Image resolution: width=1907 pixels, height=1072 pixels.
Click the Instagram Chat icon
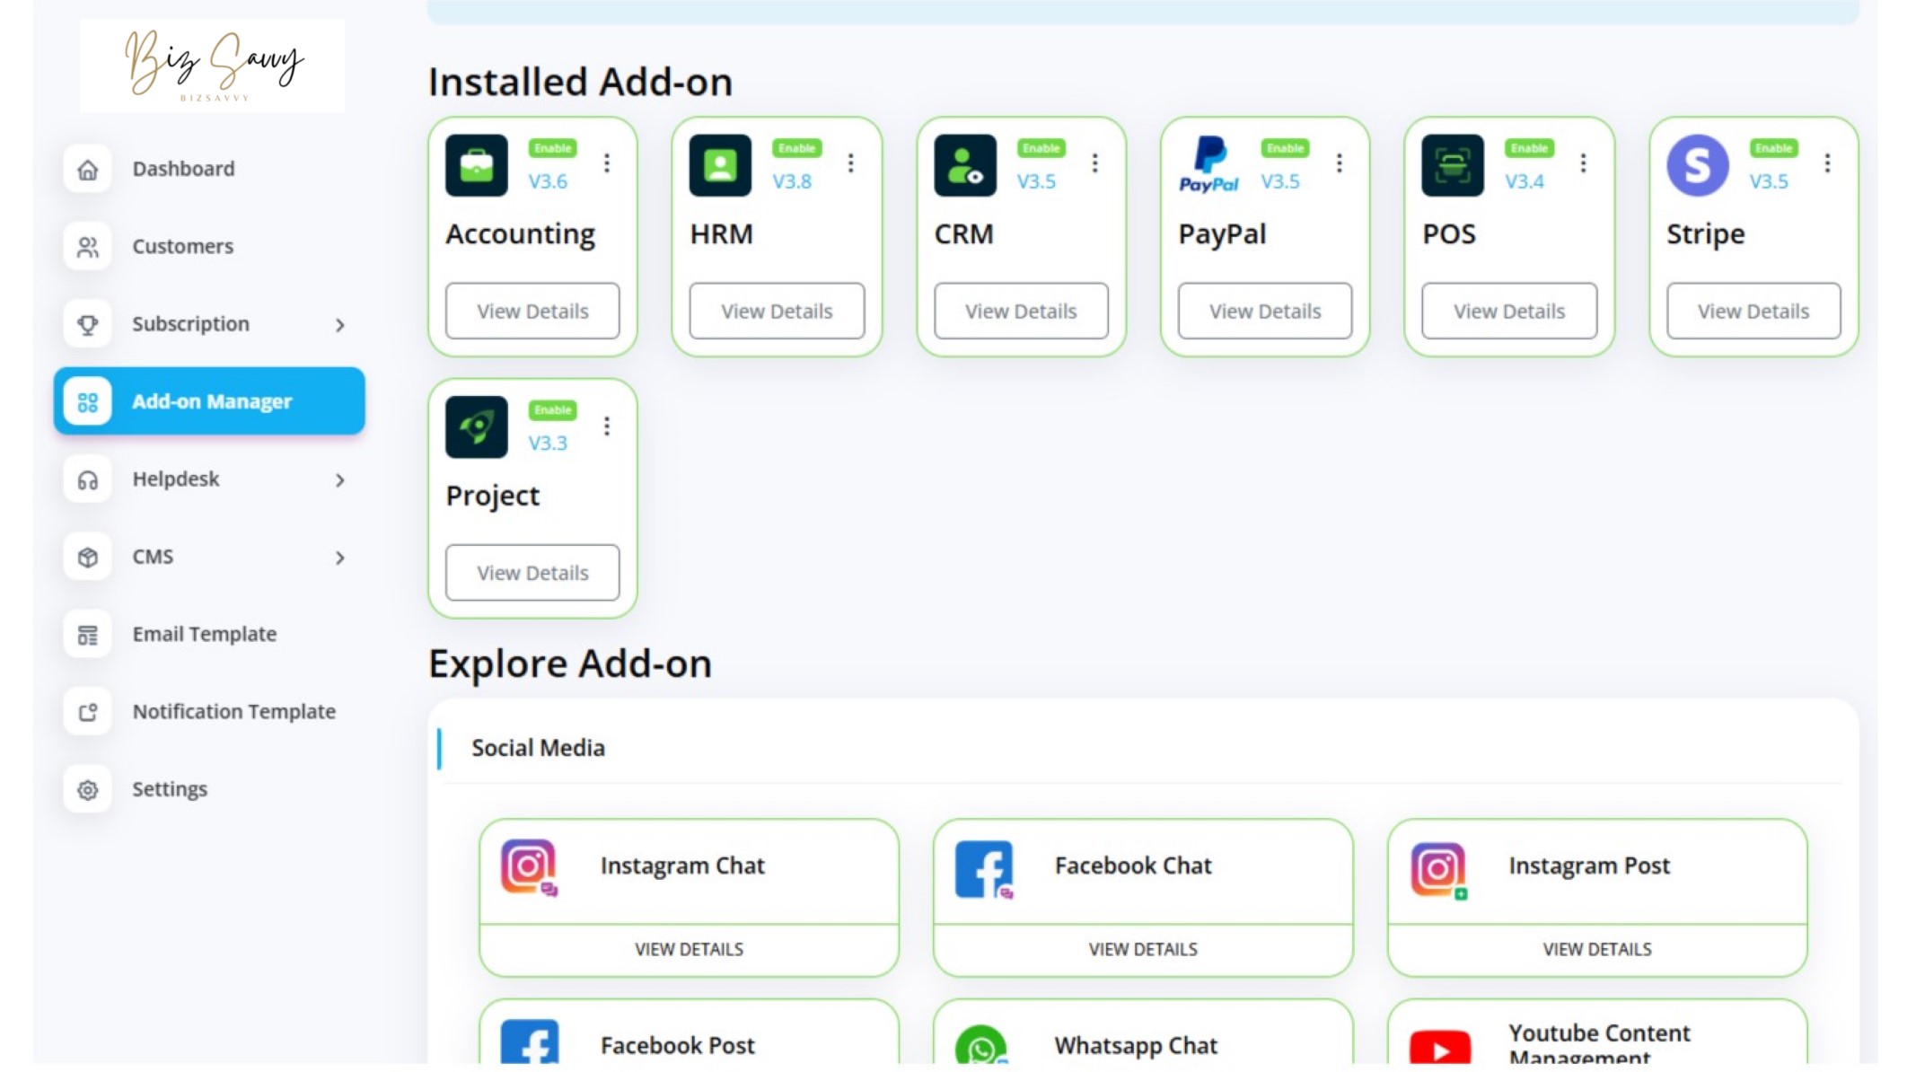coord(530,867)
